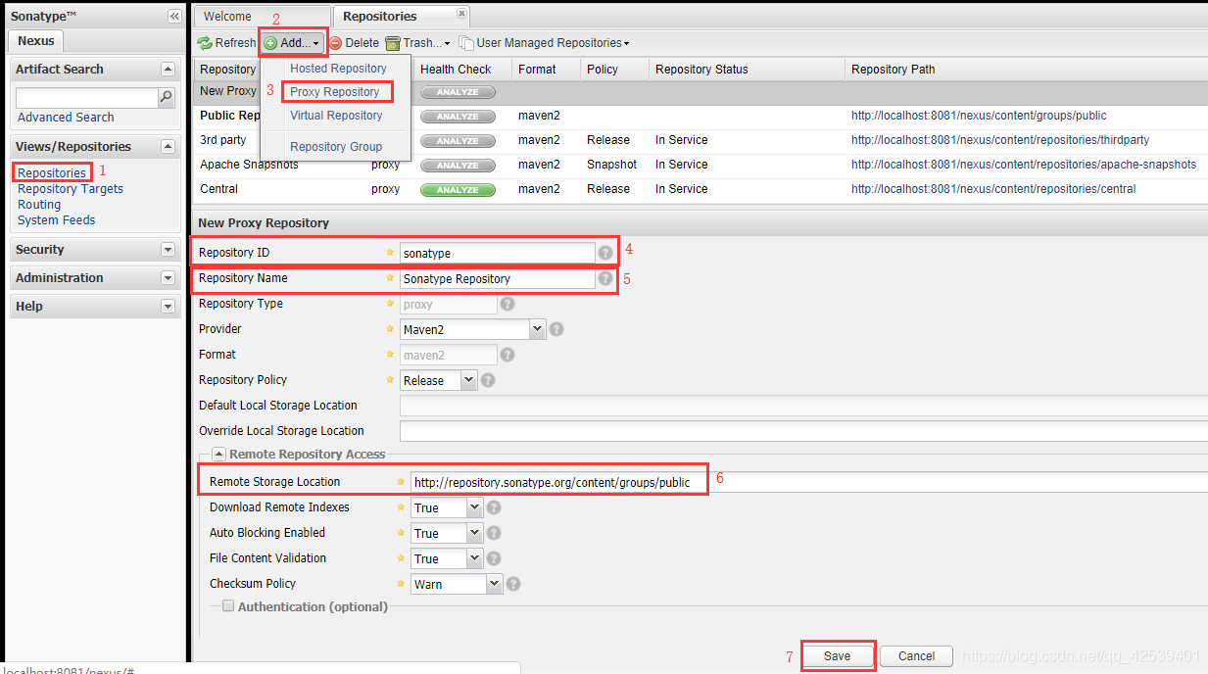Viewport: 1208px width, 674px height.
Task: Enable the Authentication (optional) checkbox
Action: point(228,606)
